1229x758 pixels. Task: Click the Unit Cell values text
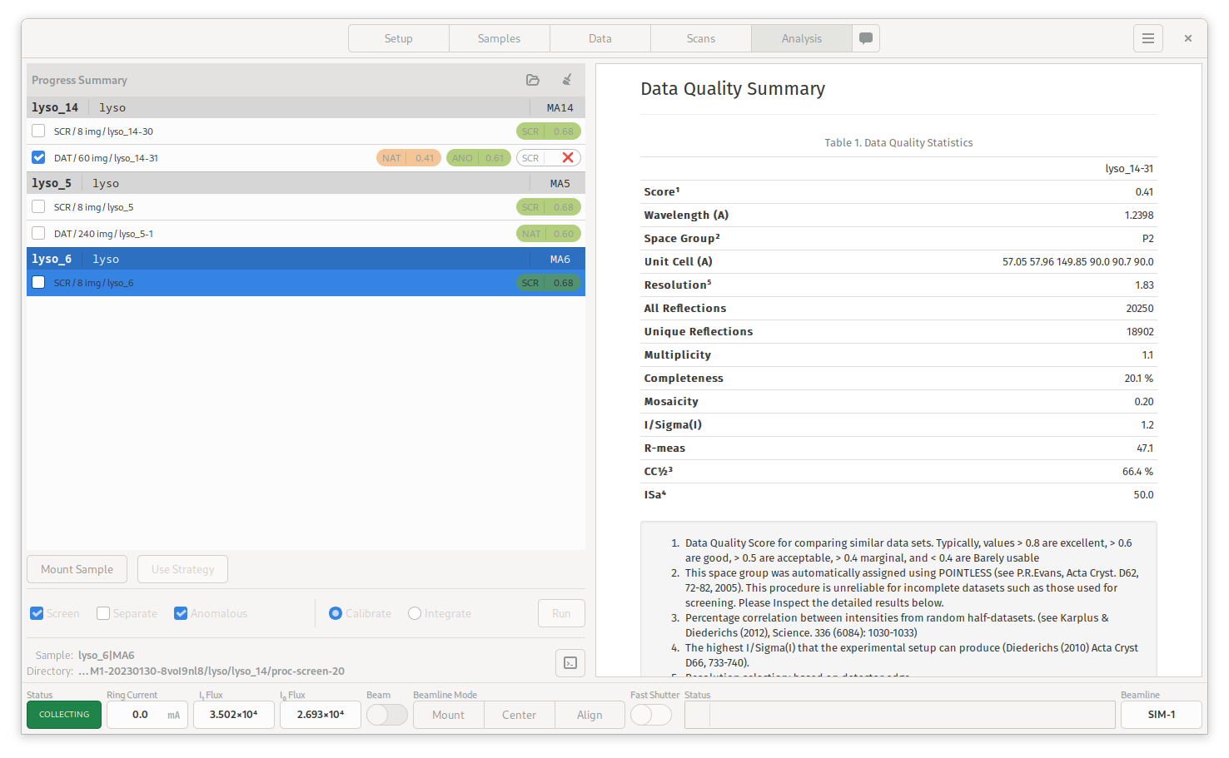click(x=1078, y=262)
